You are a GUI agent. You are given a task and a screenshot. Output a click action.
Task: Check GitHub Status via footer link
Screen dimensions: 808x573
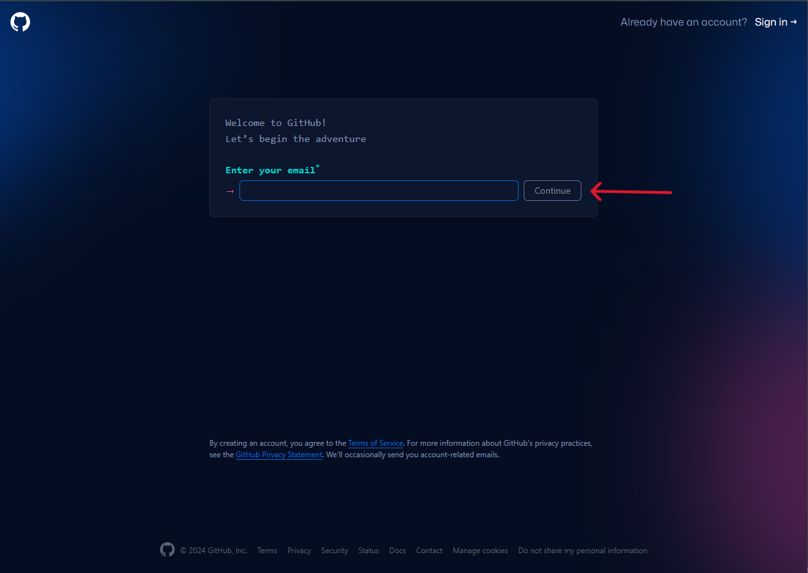pyautogui.click(x=368, y=550)
